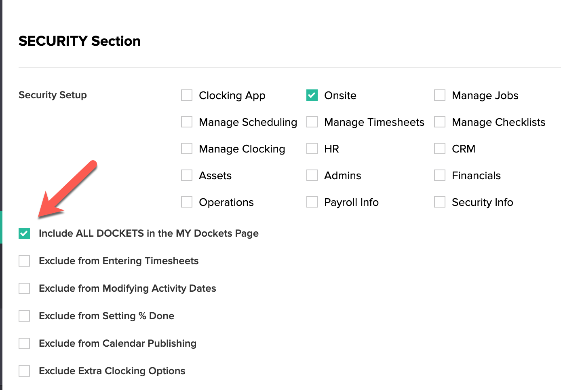
Task: Uncheck the Onsite security option
Action: (x=312, y=95)
